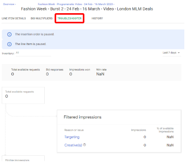The width and height of the screenshot is (192, 163).
Task: Click info icon beside line item paused
Action: [x=9, y=44]
